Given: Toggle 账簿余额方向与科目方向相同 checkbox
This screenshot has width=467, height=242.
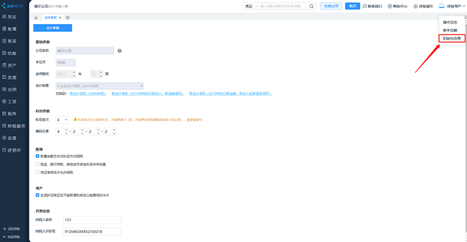Looking at the screenshot, I should click(37, 156).
